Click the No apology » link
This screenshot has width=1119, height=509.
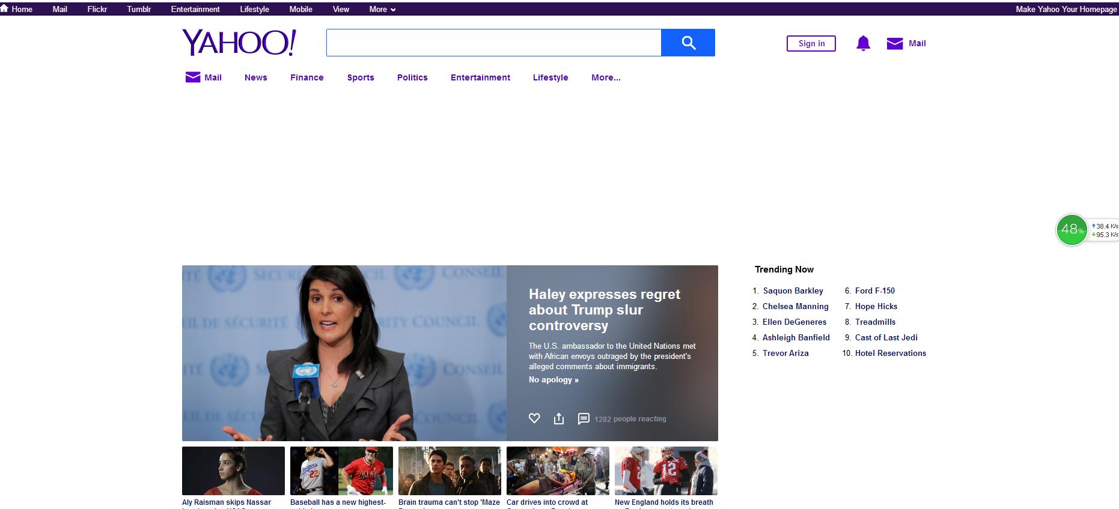pos(553,379)
